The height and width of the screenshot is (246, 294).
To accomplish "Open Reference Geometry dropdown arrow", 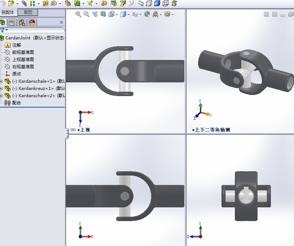I will [96, 4].
